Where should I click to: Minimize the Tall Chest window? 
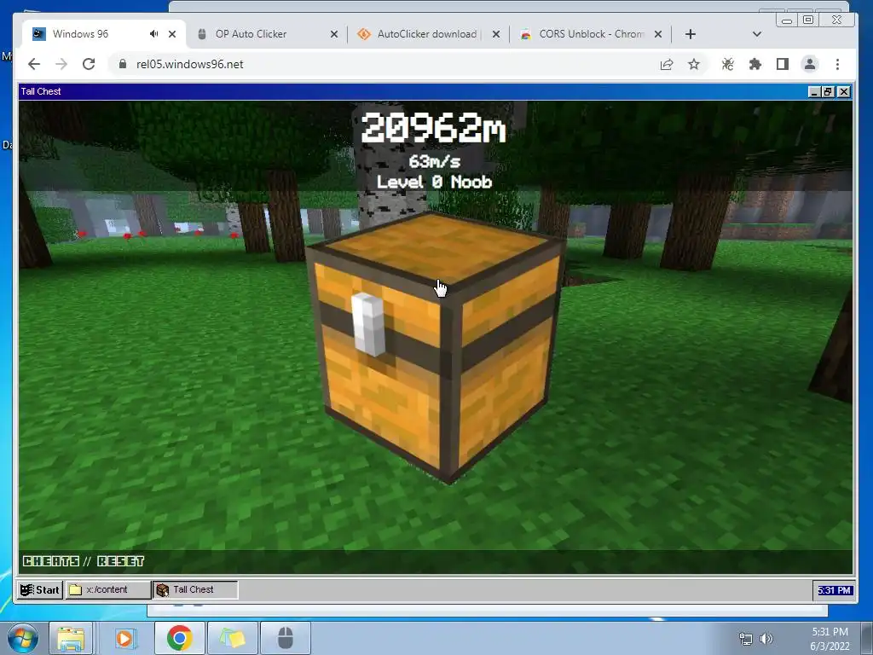[x=814, y=92]
